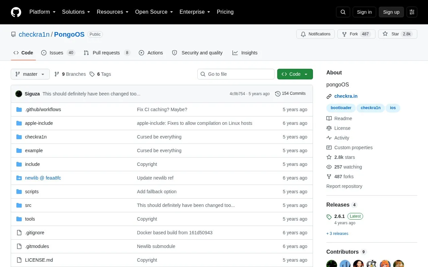
Task: Switch to the Issues tab
Action: (58, 53)
